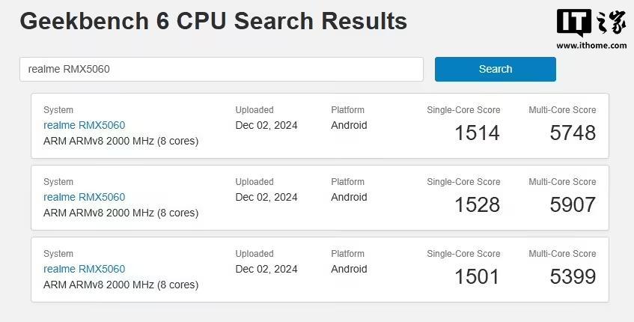Click the first result's ARM ARMv8 processor description
The width and height of the screenshot is (634, 322).
(121, 141)
